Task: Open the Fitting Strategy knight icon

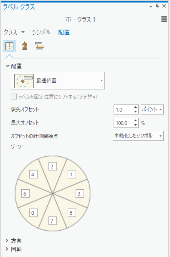Action: click(x=24, y=46)
